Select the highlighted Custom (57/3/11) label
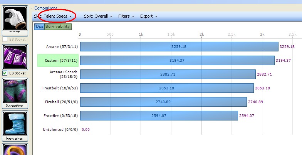The image size is (302, 155). pos(58,61)
